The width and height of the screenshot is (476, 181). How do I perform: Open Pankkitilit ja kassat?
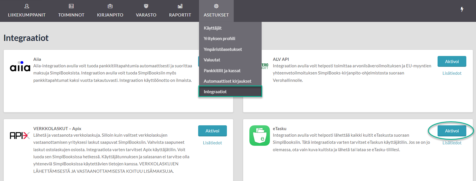tap(230, 70)
